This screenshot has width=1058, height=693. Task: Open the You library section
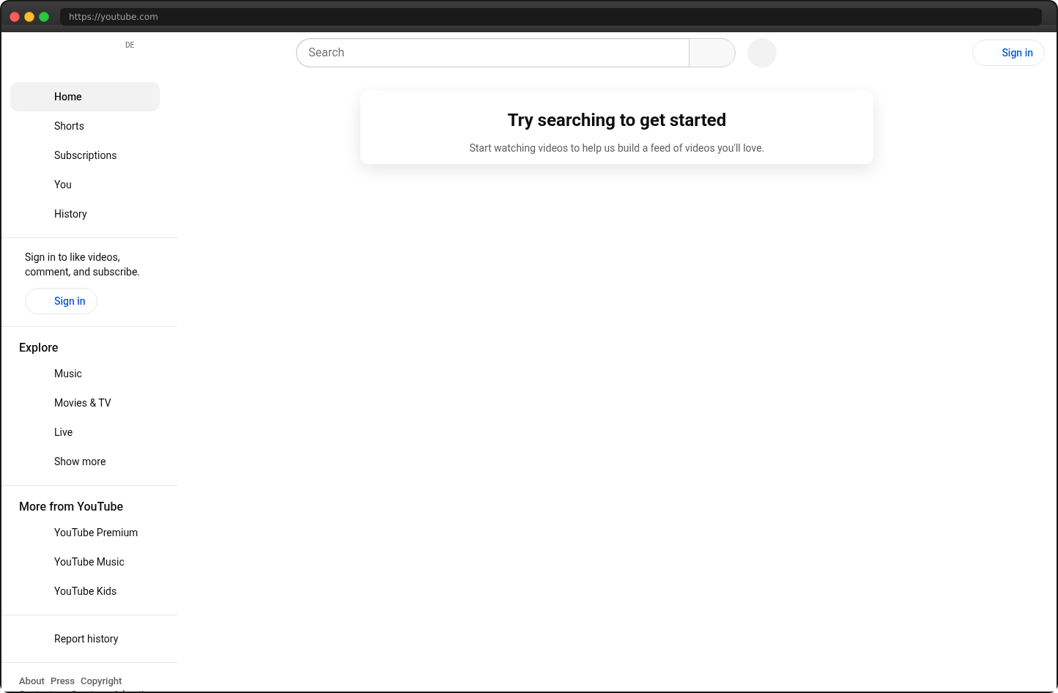click(62, 184)
